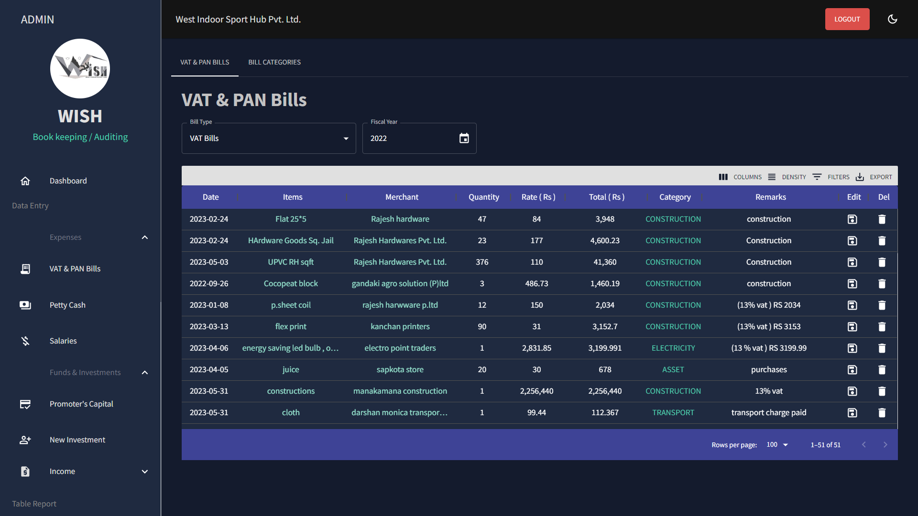Screen dimensions: 918x516
Task: Expand the Income menu chevron
Action: [145, 472]
